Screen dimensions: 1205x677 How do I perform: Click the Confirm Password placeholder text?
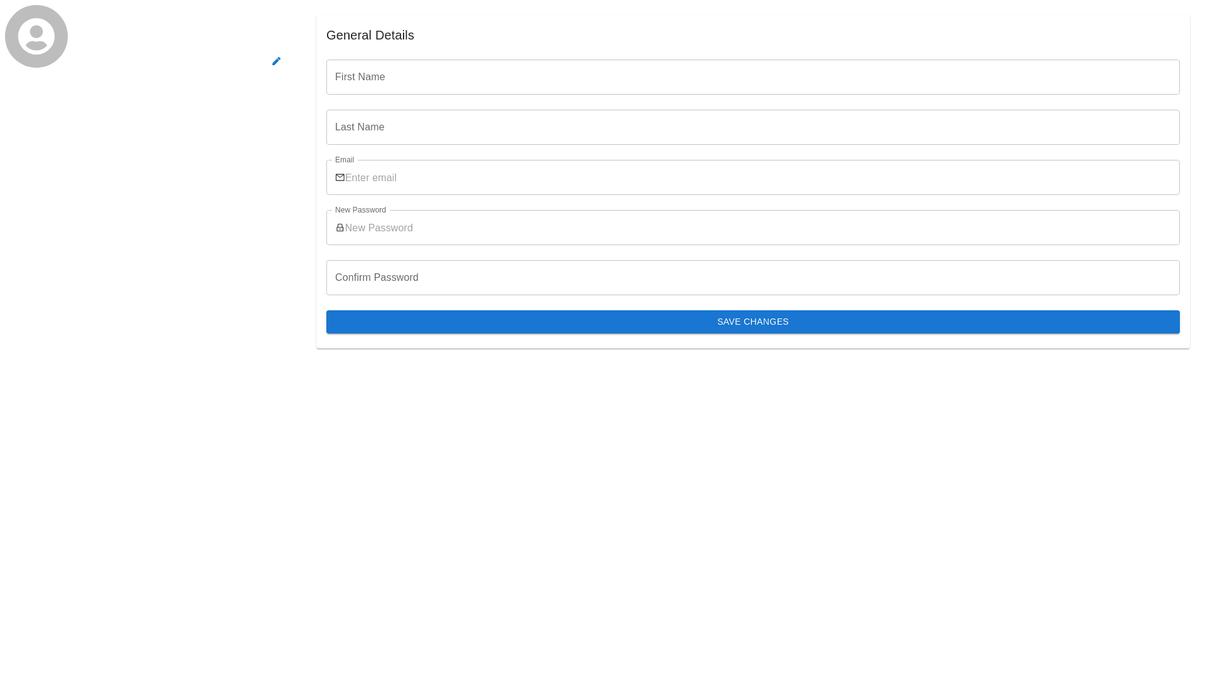(x=377, y=278)
